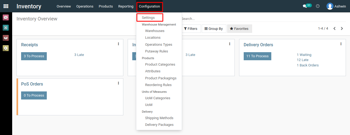
Task: Click 1 Back Orders link
Action: [308, 65]
